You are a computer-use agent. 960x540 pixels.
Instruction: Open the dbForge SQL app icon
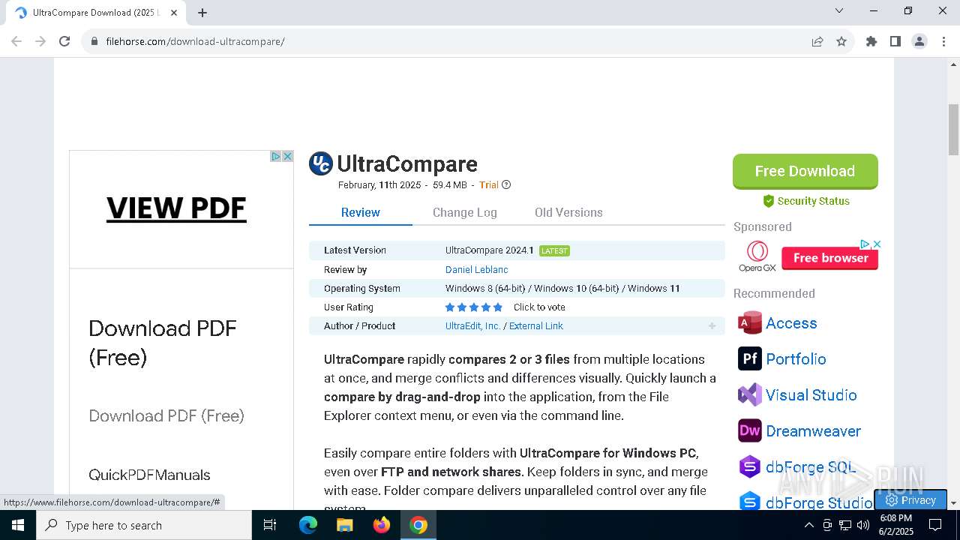[x=750, y=466]
